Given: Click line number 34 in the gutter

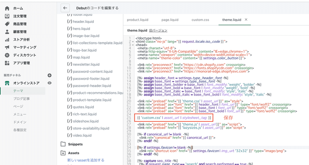Looking at the screenshot, I should [x=129, y=148].
